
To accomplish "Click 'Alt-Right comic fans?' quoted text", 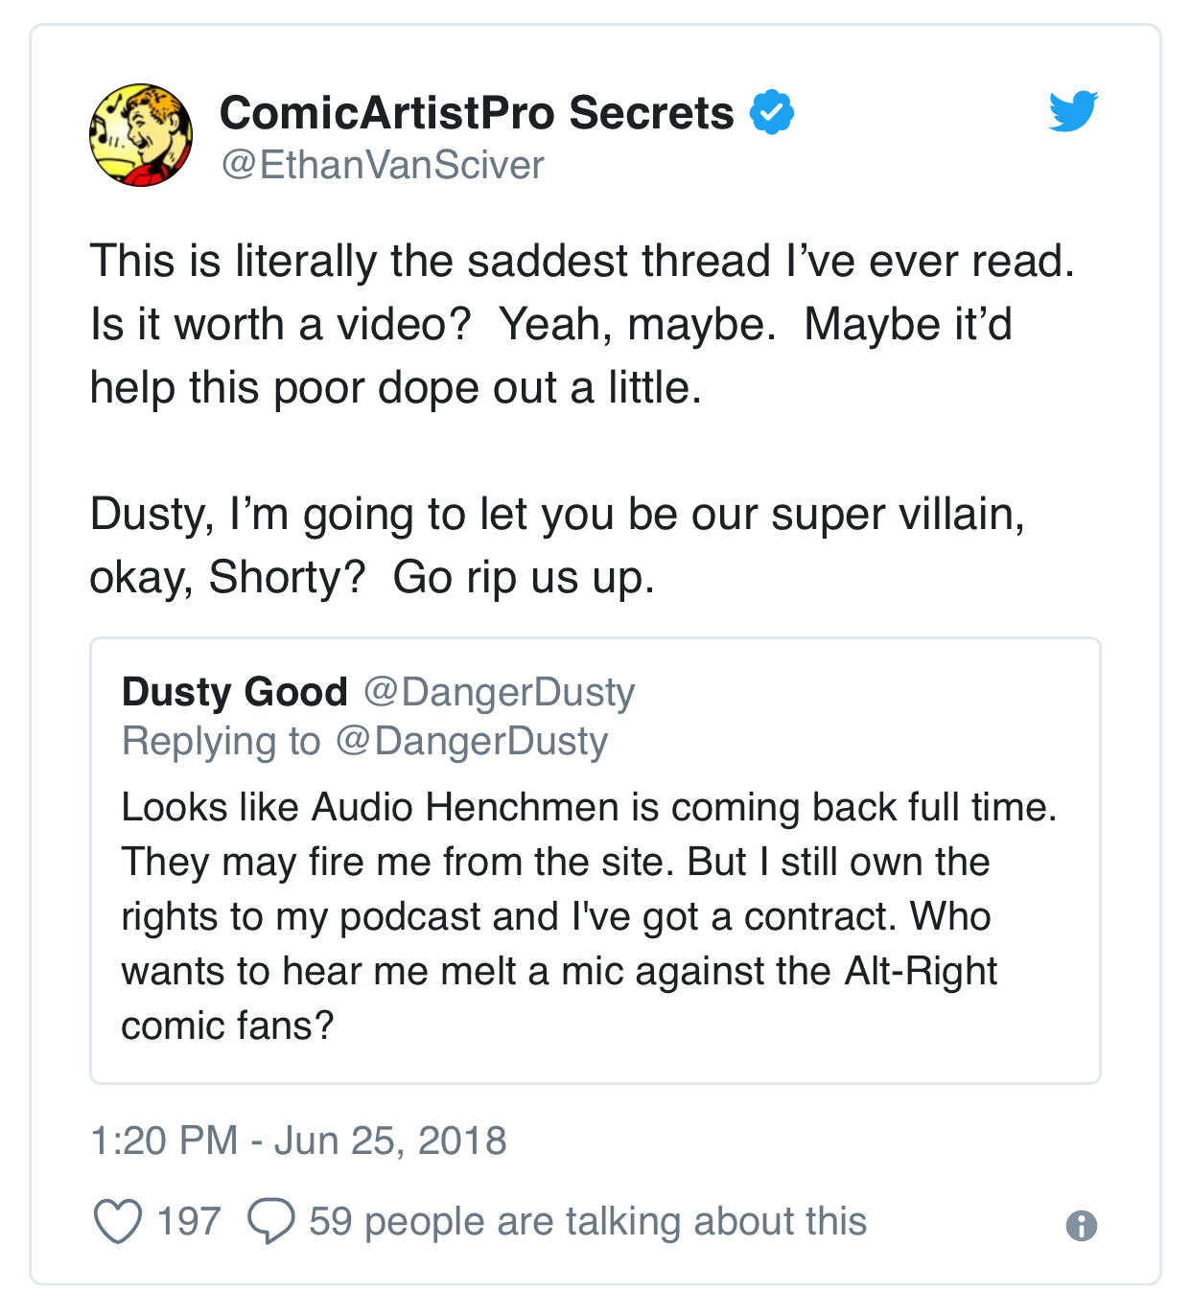I will (x=559, y=999).
